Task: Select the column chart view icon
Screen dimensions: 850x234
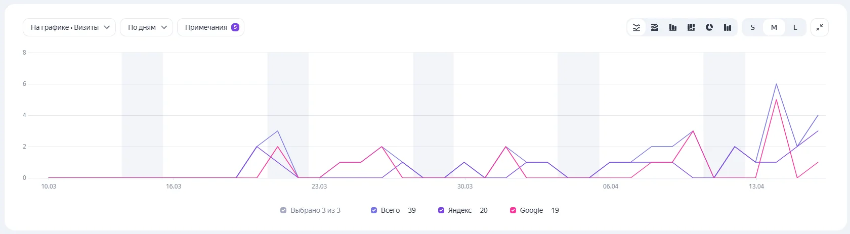Action: pyautogui.click(x=673, y=27)
